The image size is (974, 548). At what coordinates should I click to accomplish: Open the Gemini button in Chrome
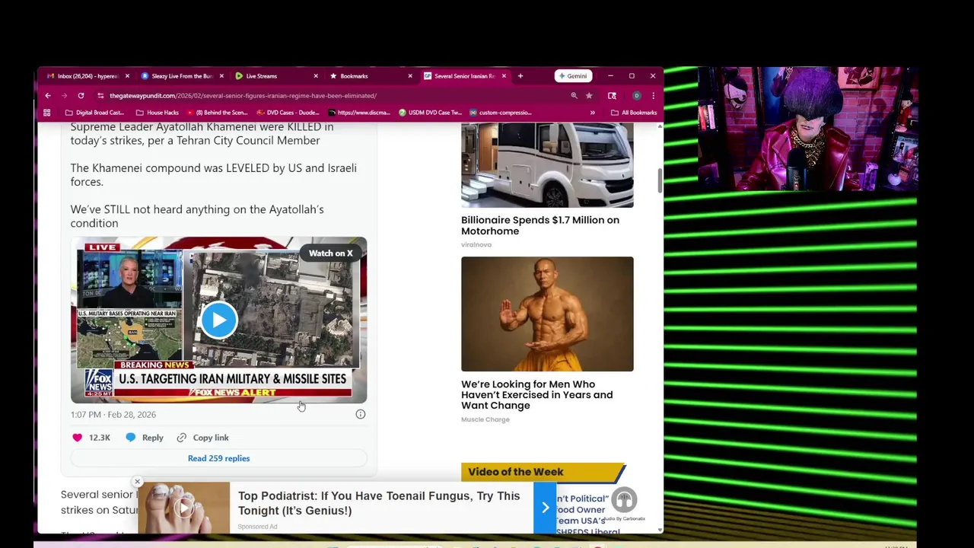572,76
